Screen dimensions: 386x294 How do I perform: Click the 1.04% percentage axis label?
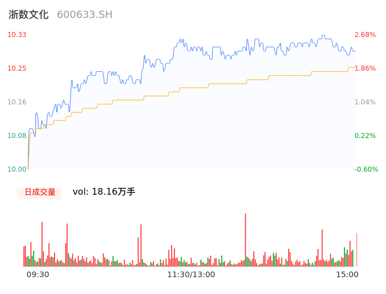tap(365, 102)
